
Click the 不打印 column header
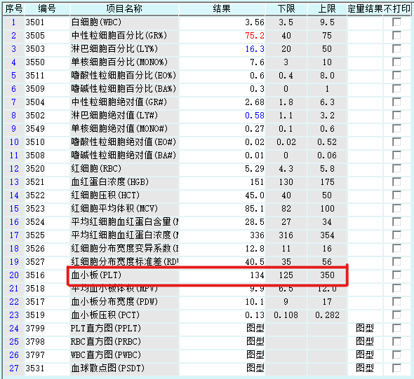pos(397,8)
